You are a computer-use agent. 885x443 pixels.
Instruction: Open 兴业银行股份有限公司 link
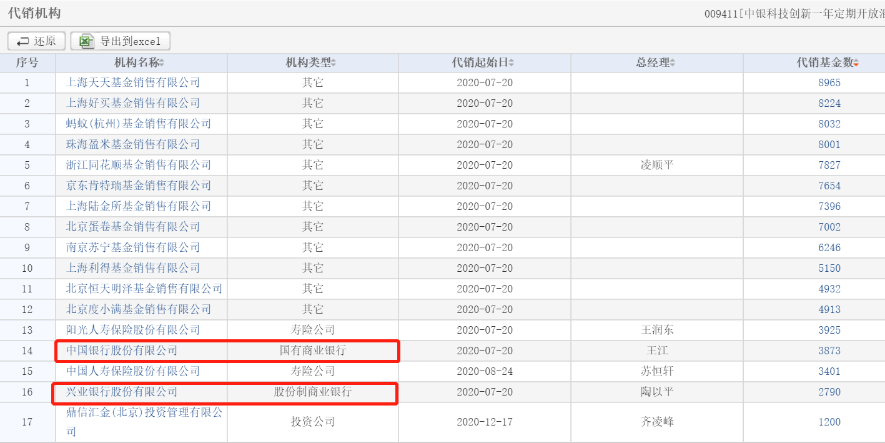[x=122, y=392]
